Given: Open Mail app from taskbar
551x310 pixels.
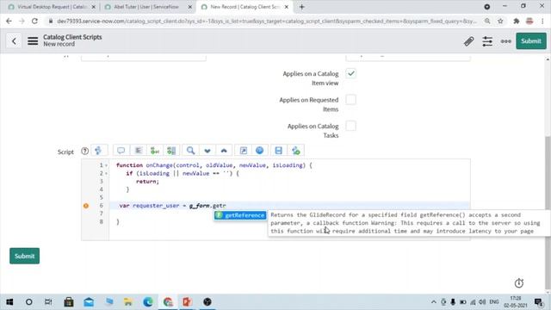Looking at the screenshot, I should tap(89, 302).
